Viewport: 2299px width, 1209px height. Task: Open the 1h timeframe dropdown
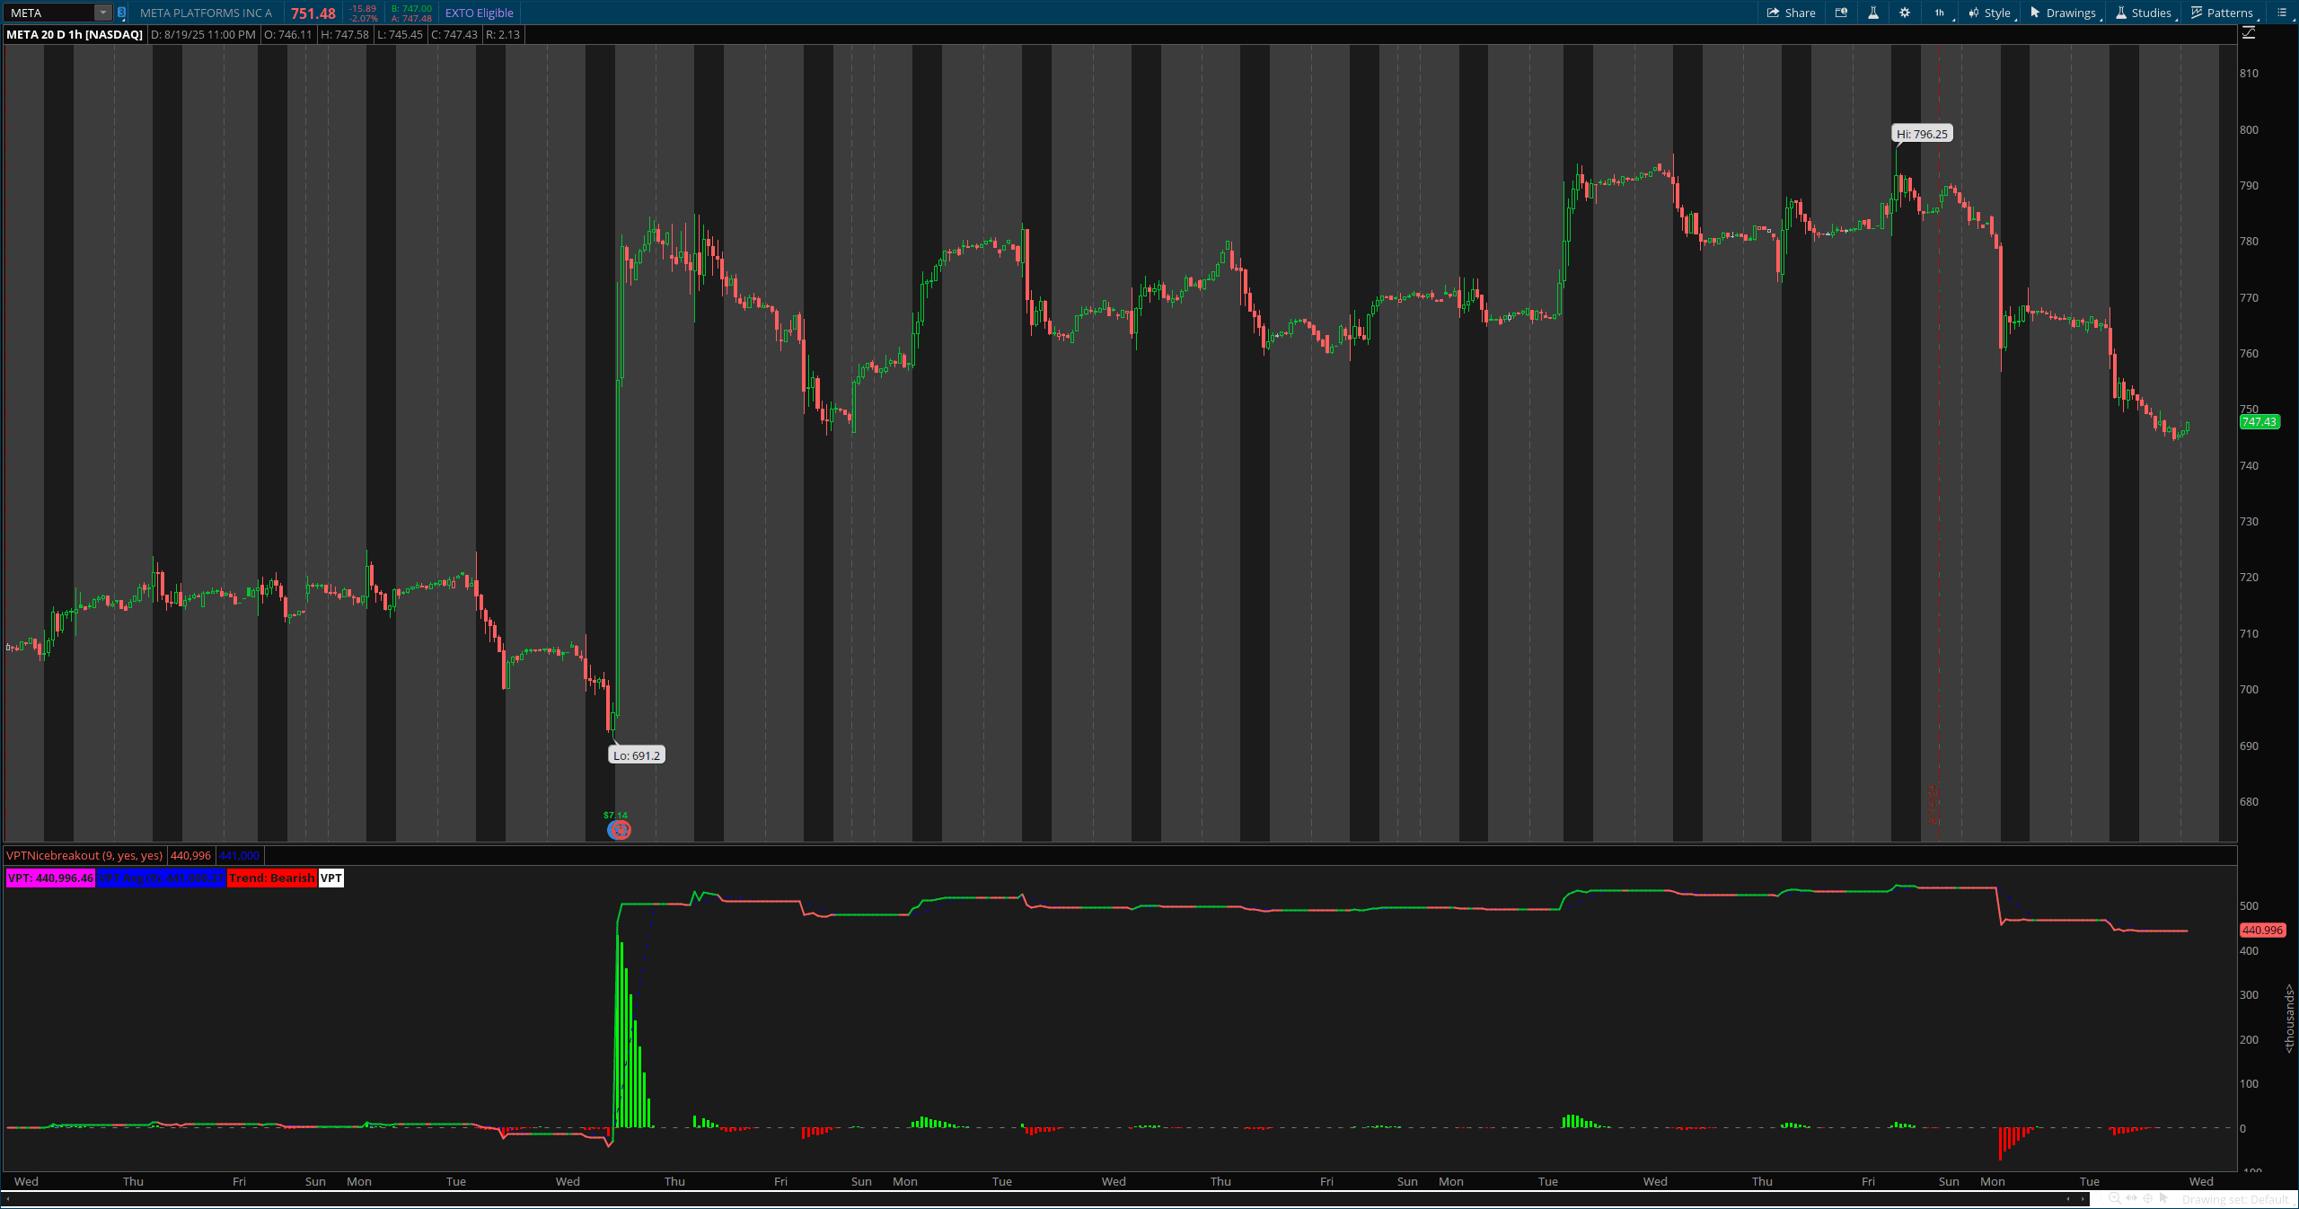1940,13
